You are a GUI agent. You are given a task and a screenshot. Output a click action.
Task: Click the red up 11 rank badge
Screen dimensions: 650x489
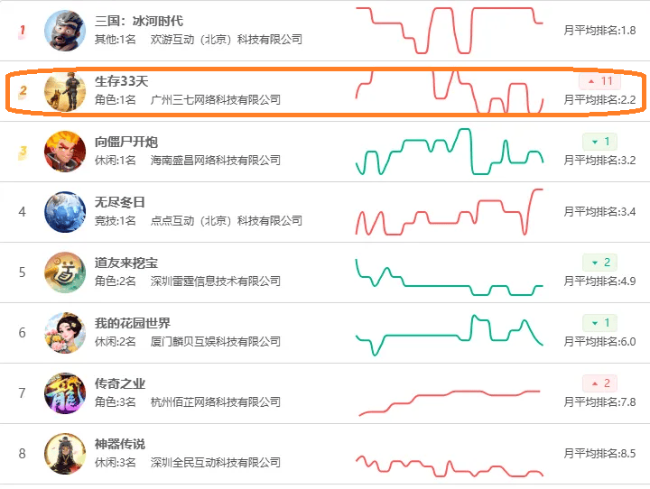point(599,81)
